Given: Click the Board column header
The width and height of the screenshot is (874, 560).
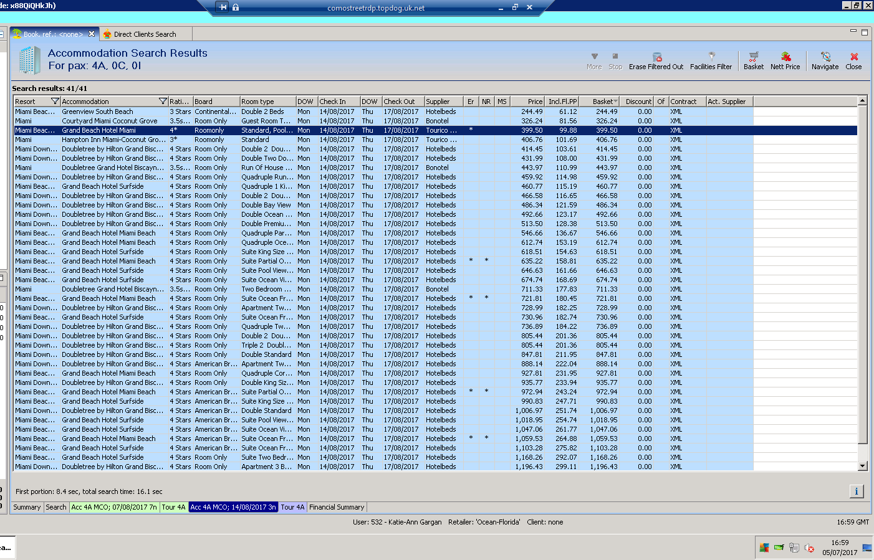Looking at the screenshot, I should [x=216, y=102].
